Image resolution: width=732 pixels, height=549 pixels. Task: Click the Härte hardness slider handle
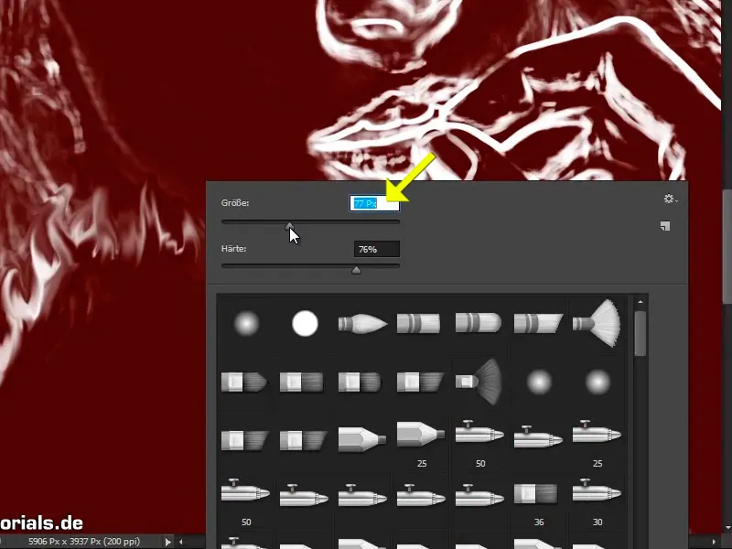pos(356,270)
